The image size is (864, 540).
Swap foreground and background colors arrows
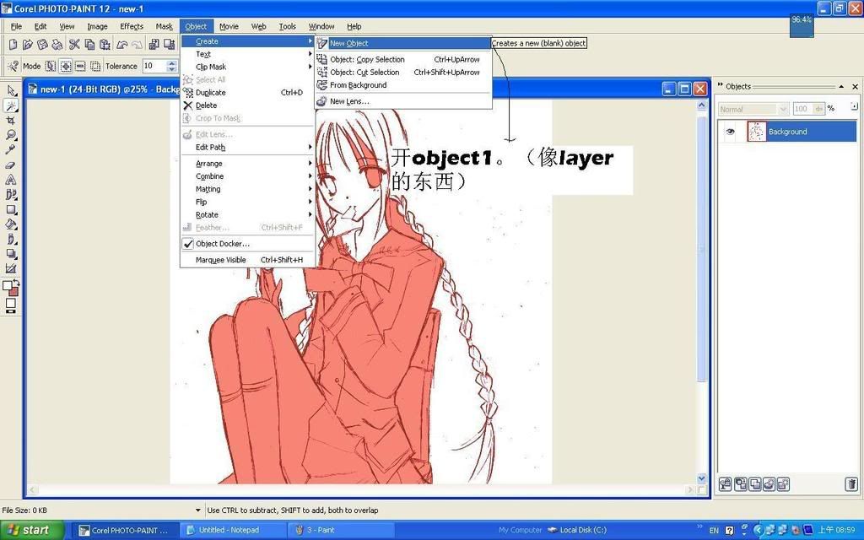[x=16, y=282]
